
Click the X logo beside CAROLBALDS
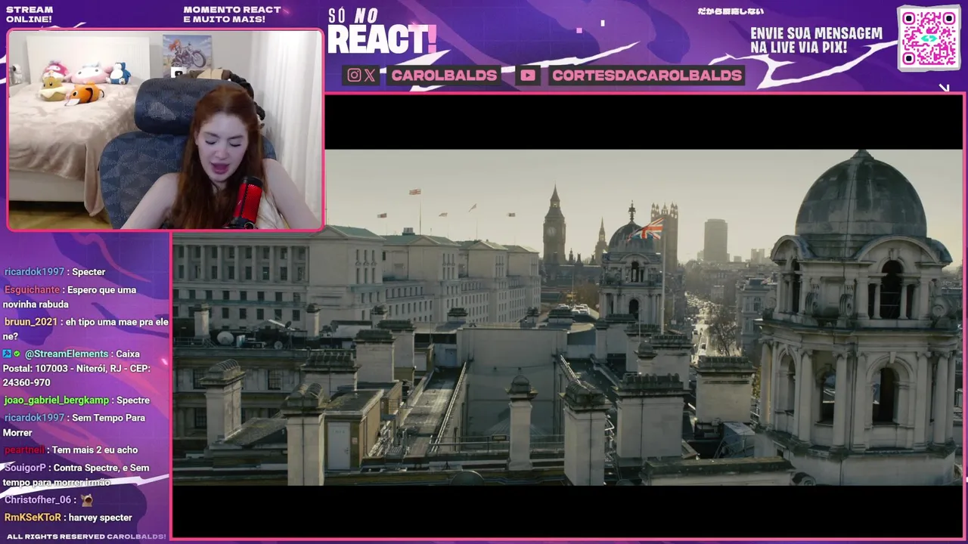[370, 75]
